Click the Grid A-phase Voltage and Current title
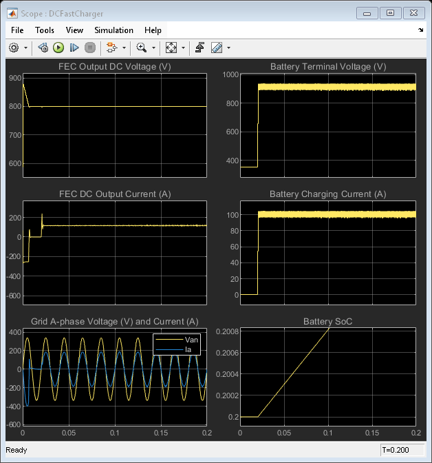The image size is (432, 463). point(115,321)
